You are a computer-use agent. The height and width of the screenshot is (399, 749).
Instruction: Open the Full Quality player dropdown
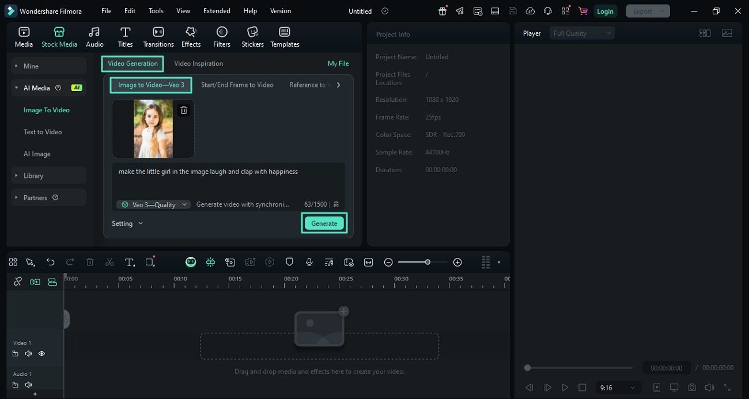[x=582, y=33]
